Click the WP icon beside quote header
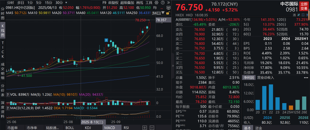Viewport: 310px width, 130px height. 168,8
